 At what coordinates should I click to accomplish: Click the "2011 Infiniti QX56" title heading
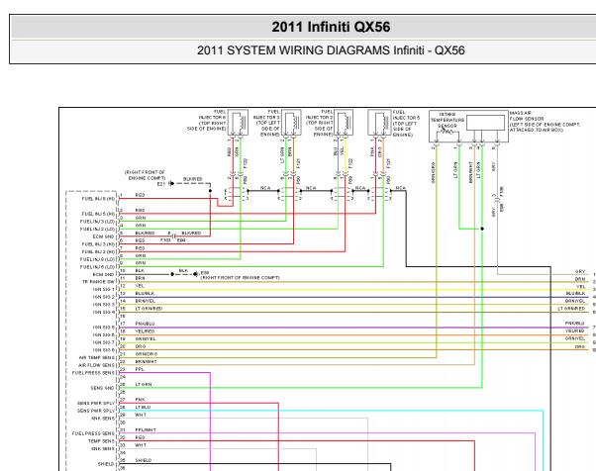[331, 27]
